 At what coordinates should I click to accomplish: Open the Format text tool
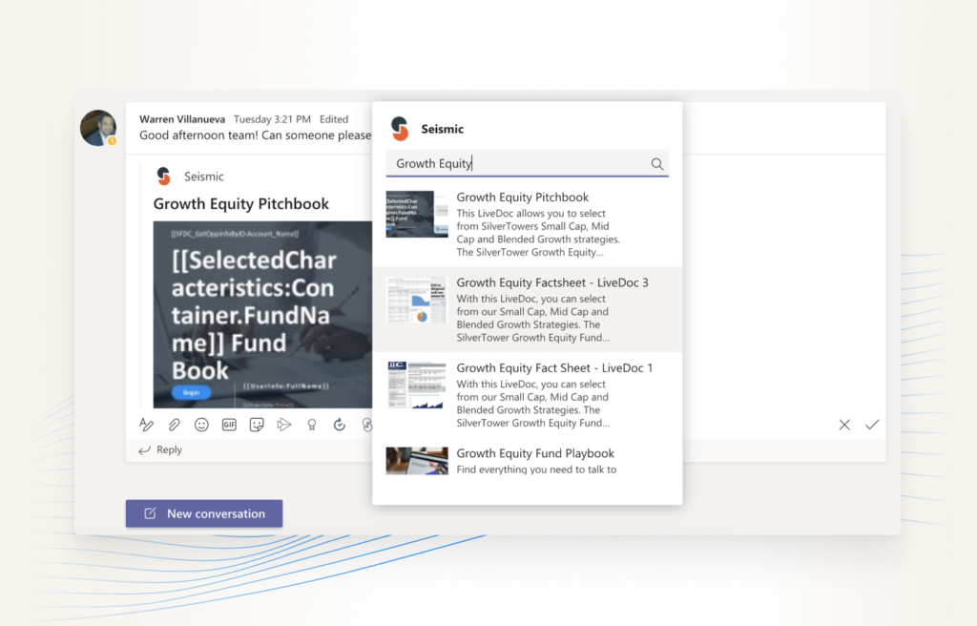(x=146, y=425)
